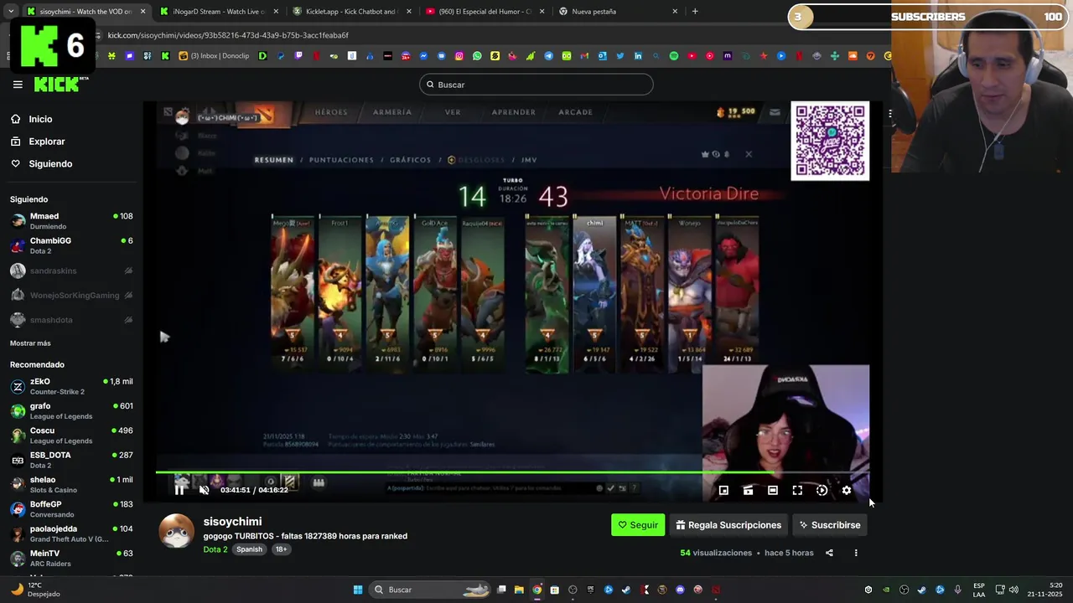Select the 18+ tag
This screenshot has width=1073, height=603.
(x=281, y=549)
